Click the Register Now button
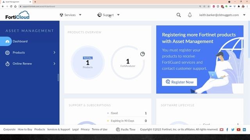This screenshot has width=250, height=140. tap(179, 82)
